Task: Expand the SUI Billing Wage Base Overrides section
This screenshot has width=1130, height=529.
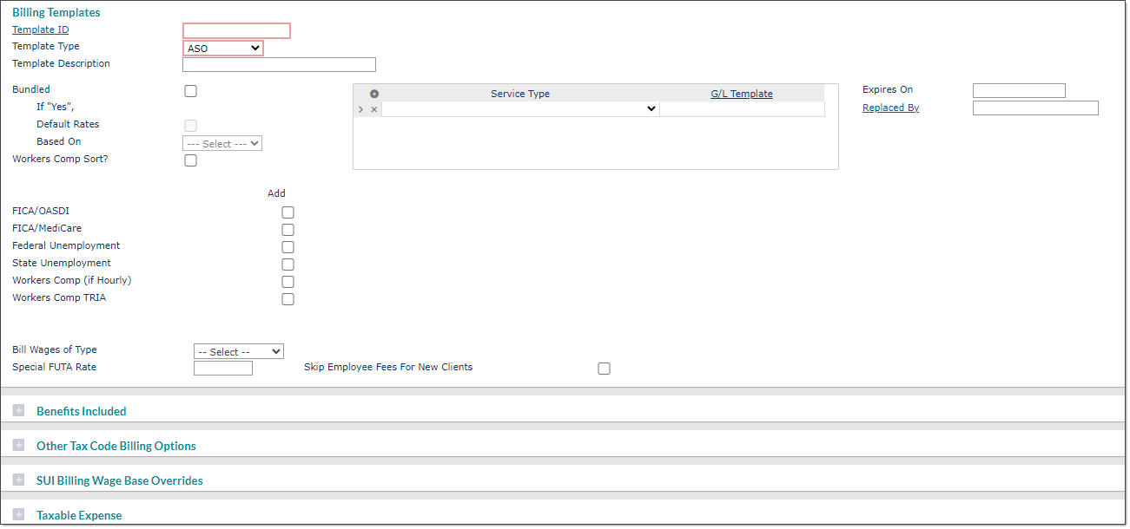Action: [x=18, y=480]
